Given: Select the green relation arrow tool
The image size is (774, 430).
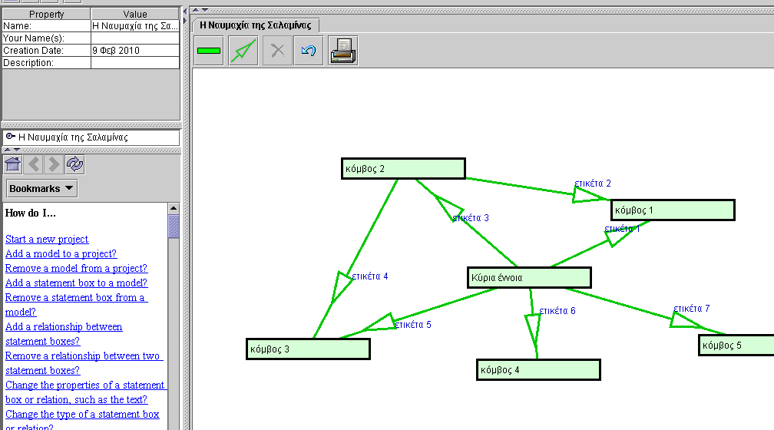Looking at the screenshot, I should (243, 51).
